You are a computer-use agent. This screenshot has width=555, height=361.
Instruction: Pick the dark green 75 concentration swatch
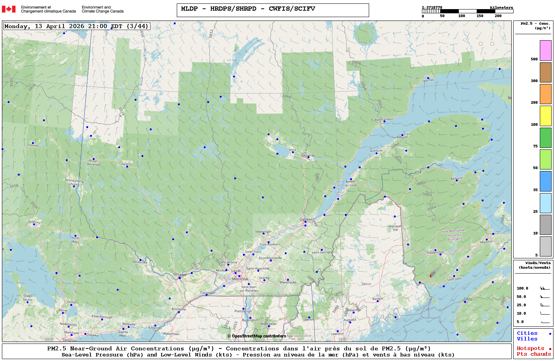click(545, 138)
